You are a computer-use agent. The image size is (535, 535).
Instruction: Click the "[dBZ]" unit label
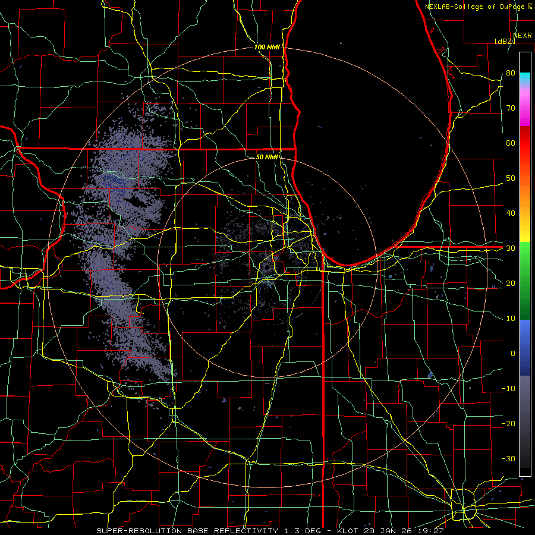pyautogui.click(x=505, y=41)
